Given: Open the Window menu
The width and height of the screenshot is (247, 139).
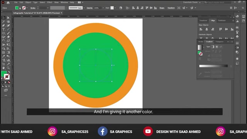Looking at the screenshot, I should [64, 2].
